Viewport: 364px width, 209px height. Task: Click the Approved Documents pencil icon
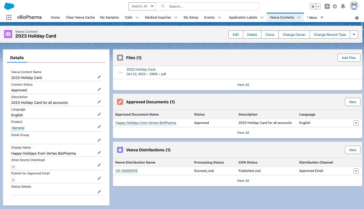[120, 102]
